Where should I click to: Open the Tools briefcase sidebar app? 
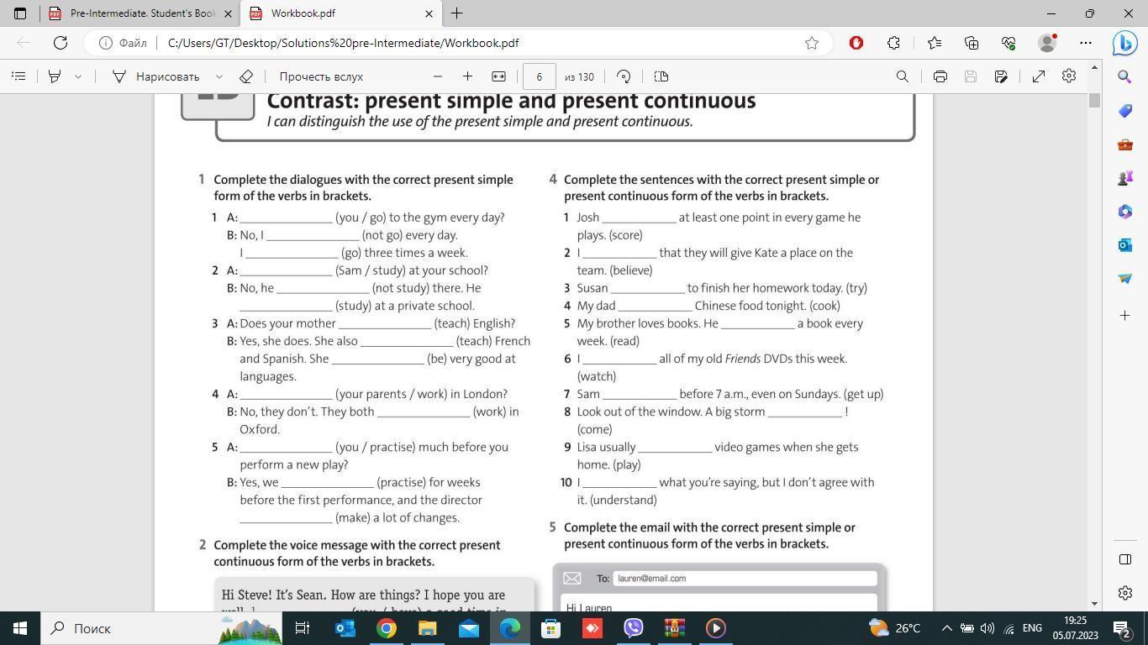pos(1125,144)
